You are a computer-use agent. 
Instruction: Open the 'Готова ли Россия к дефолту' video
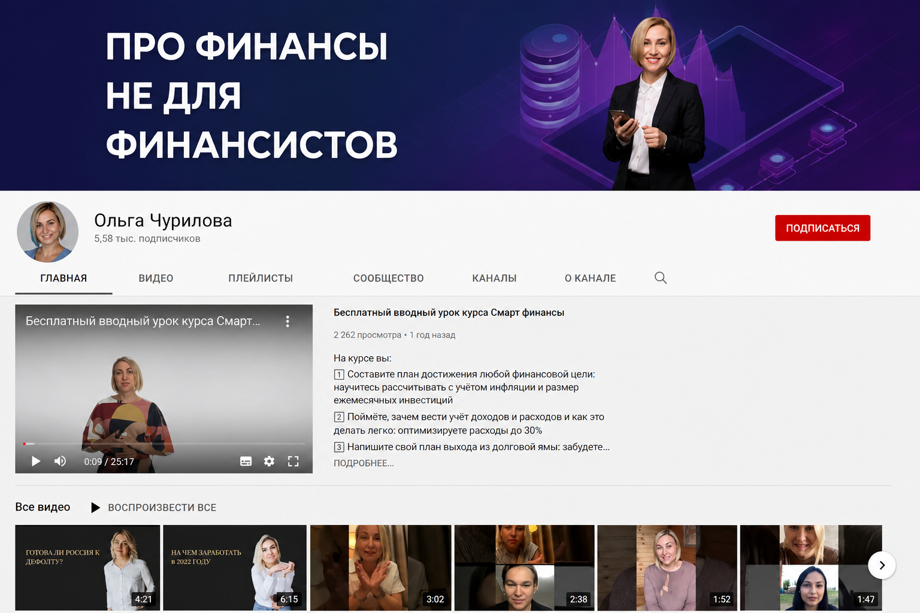click(x=87, y=568)
